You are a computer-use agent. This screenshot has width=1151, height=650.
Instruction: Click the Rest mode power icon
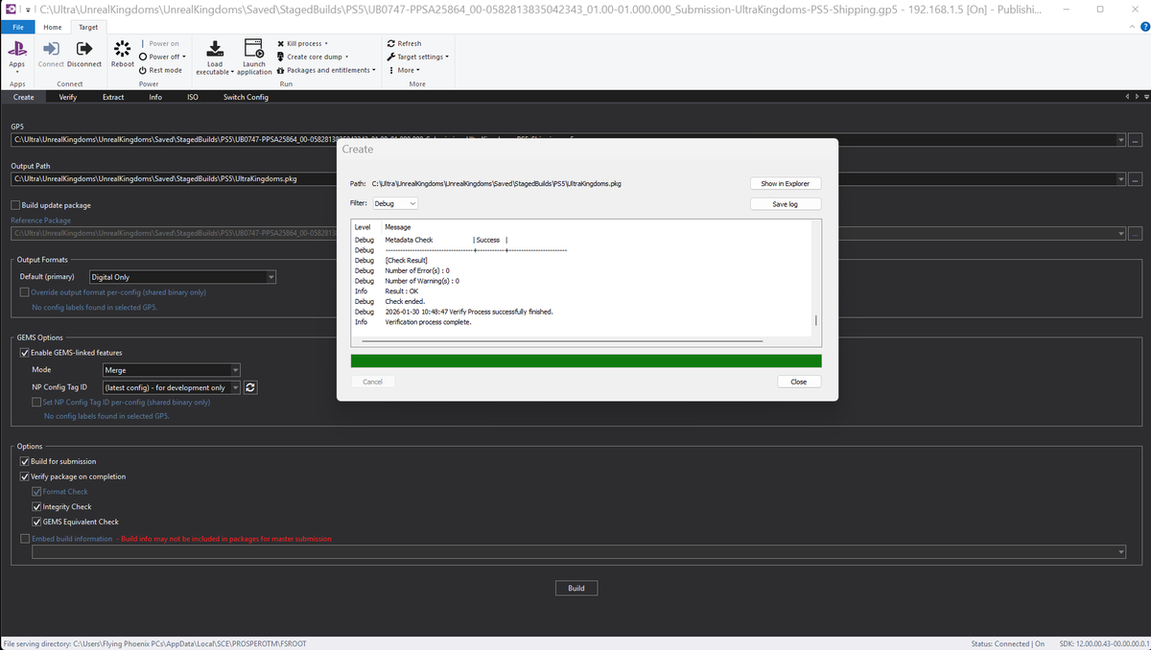(x=143, y=70)
